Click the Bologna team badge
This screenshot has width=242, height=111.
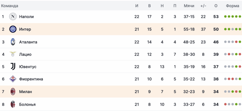(x=13, y=104)
